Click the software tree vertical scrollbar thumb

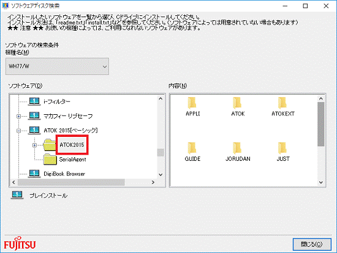[161, 152]
